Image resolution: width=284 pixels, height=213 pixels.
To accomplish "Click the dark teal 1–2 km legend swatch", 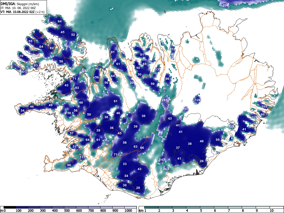I will coord(151,207).
